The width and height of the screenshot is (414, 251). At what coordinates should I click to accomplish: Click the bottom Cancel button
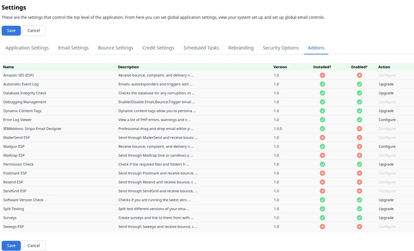(x=34, y=246)
